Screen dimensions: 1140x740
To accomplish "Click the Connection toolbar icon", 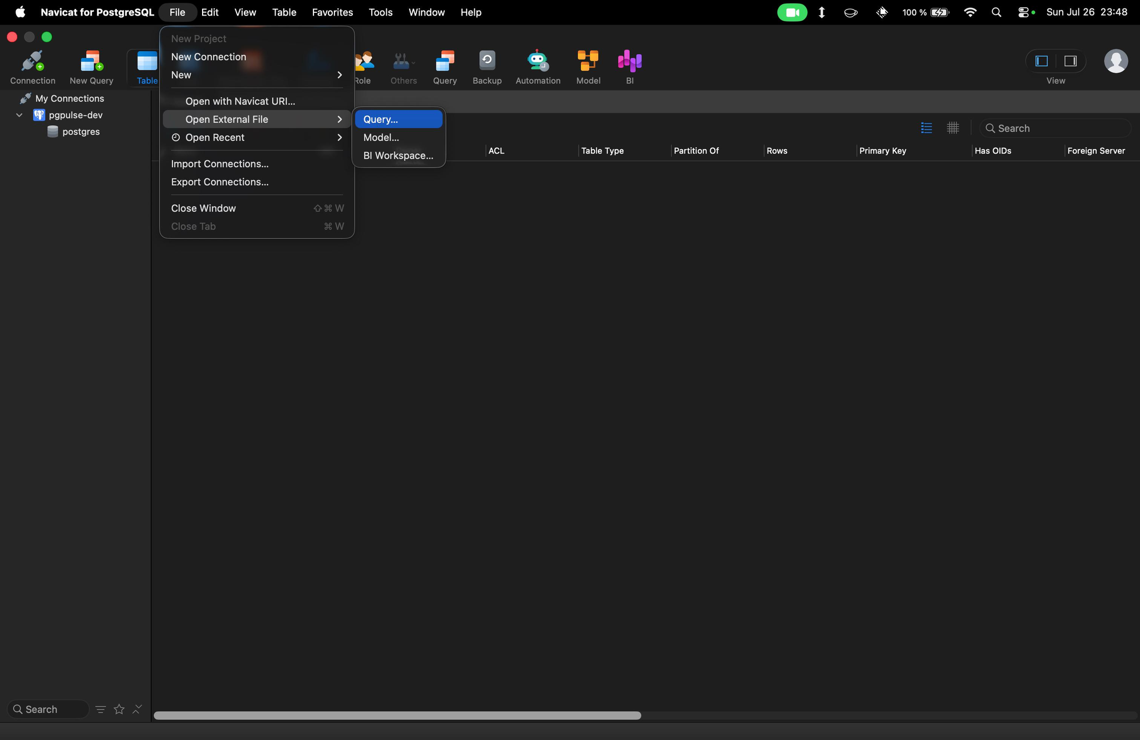I will click(x=32, y=67).
